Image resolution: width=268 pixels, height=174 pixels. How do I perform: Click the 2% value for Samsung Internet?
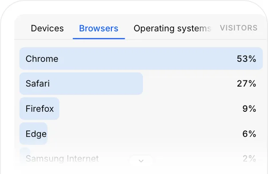click(249, 159)
